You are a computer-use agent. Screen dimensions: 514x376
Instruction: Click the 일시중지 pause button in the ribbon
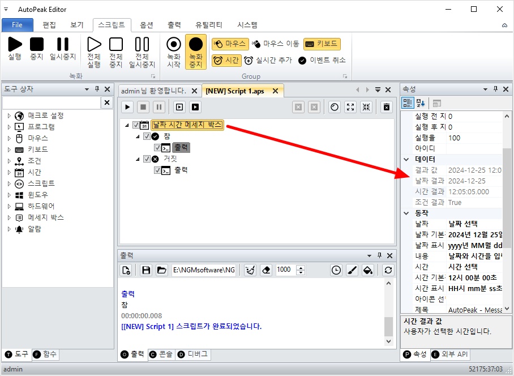(63, 49)
